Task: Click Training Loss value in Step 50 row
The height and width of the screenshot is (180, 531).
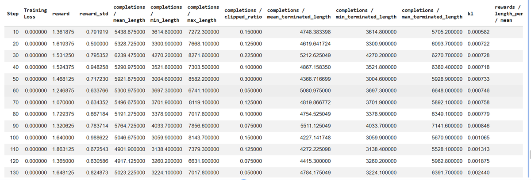Action: (x=36, y=79)
